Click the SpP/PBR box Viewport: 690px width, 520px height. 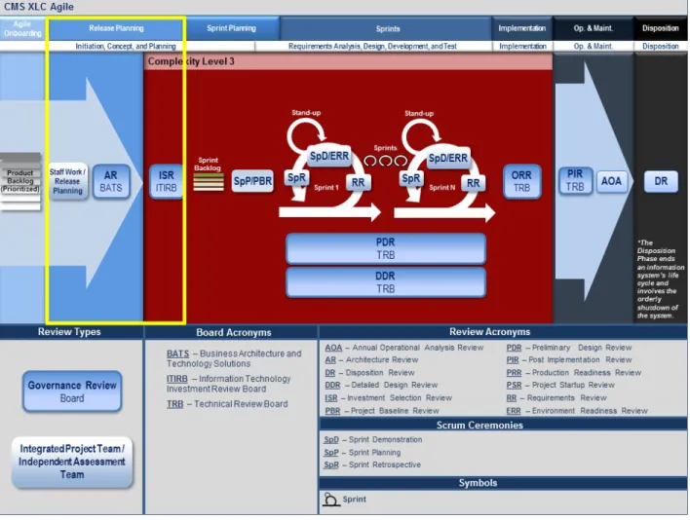click(252, 181)
